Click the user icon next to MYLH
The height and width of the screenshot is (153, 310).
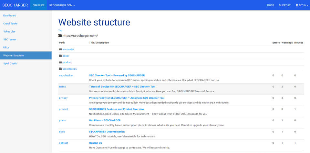tap(297, 5)
